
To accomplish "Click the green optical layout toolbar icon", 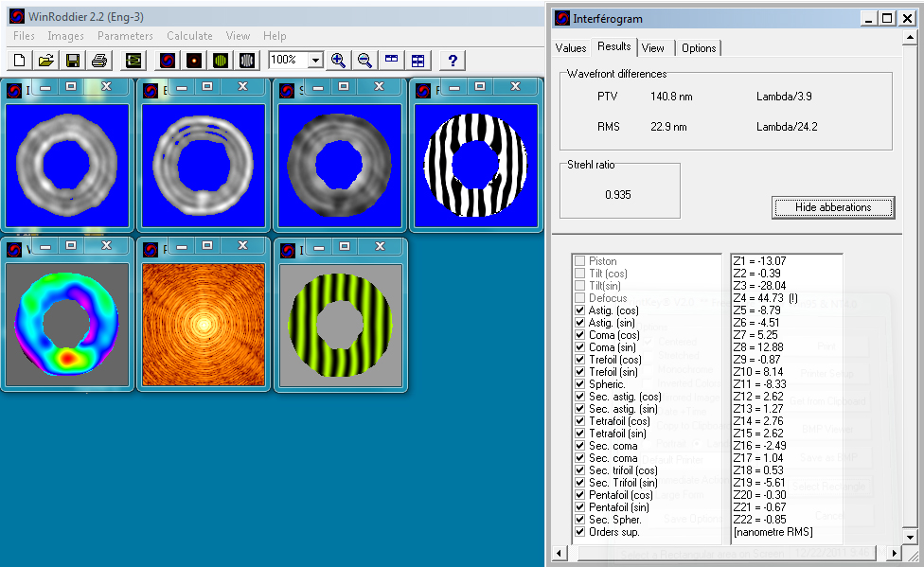I will (133, 61).
